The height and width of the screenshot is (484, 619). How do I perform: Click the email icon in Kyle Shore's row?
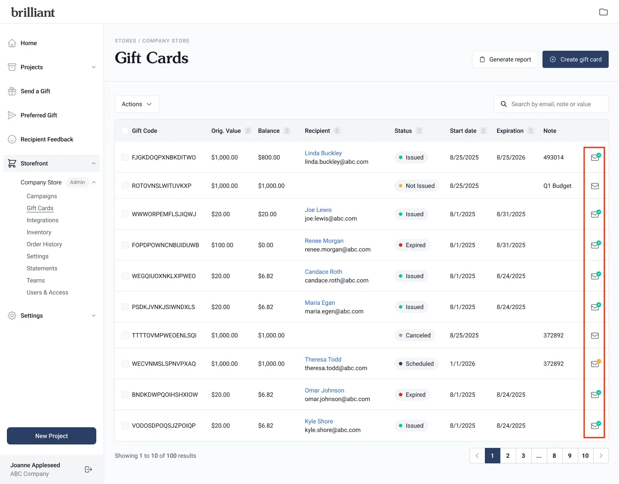tap(595, 426)
